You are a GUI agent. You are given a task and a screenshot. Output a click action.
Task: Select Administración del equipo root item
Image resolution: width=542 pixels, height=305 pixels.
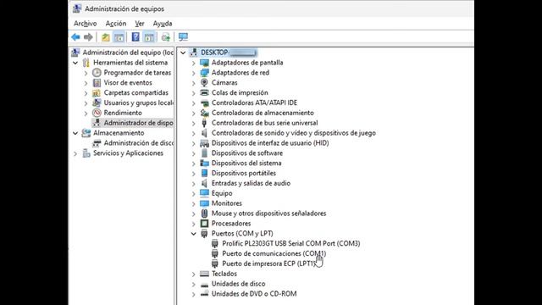(x=128, y=53)
